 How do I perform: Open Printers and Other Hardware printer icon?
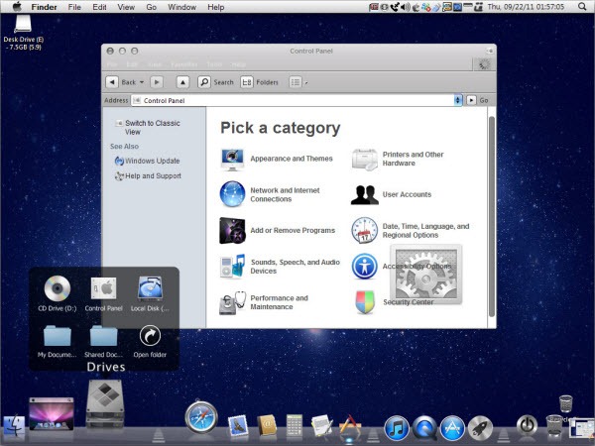click(364, 160)
